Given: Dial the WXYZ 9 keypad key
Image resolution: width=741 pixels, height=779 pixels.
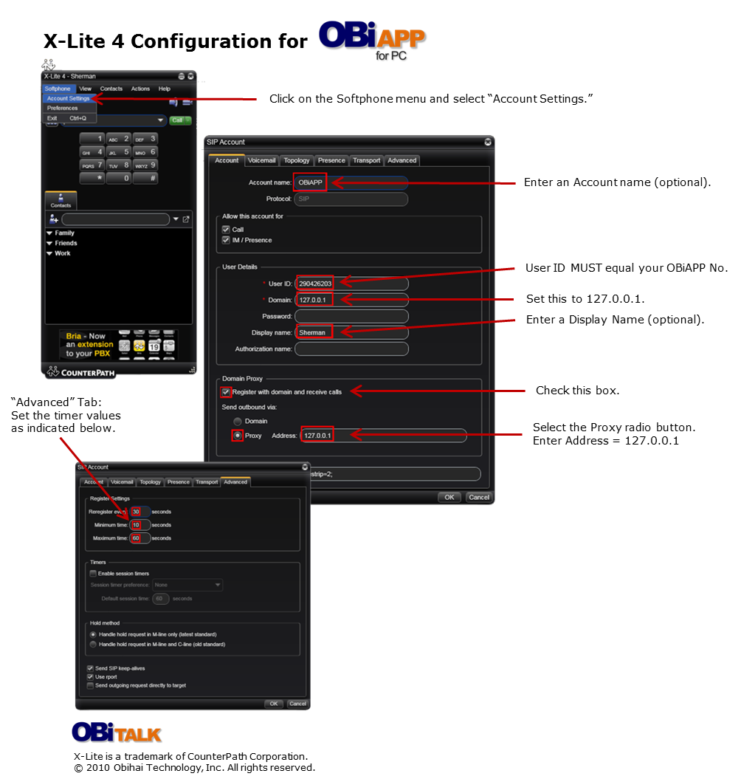Looking at the screenshot, I should tap(145, 165).
